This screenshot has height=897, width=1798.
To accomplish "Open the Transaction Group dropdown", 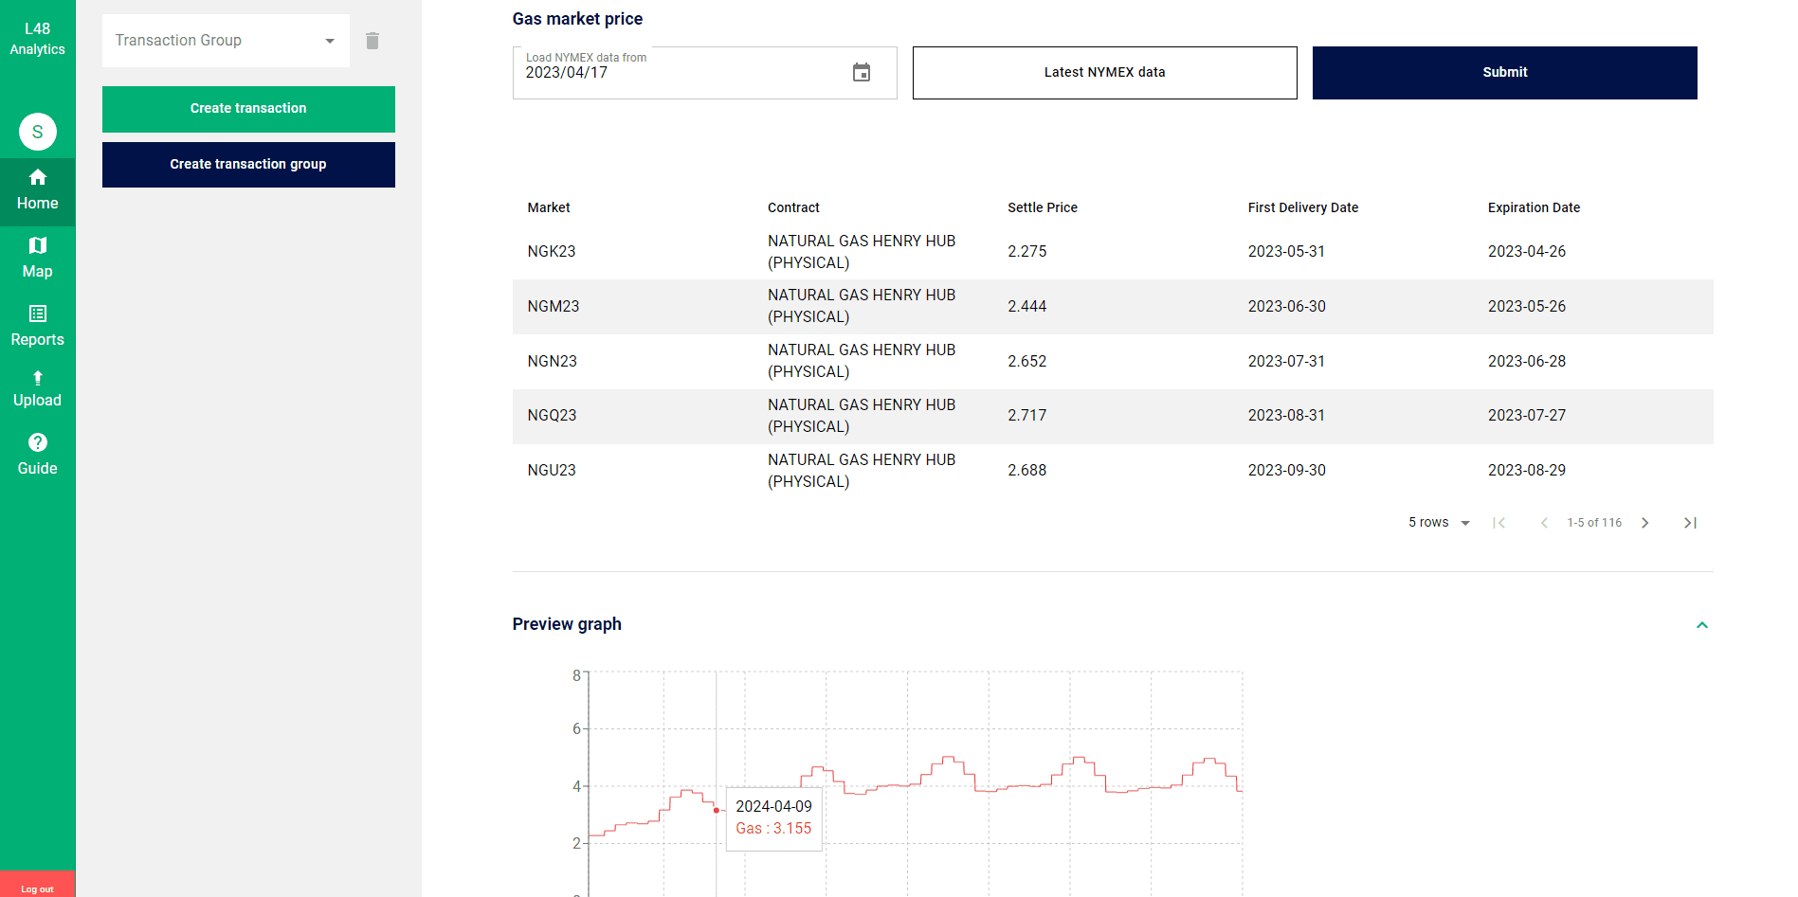I will click(226, 41).
